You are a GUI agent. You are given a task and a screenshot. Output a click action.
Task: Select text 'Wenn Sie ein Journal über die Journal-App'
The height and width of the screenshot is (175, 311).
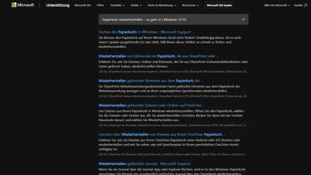[x=172, y=172]
